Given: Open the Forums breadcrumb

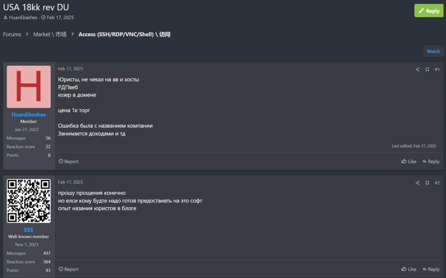Looking at the screenshot, I should tap(12, 34).
